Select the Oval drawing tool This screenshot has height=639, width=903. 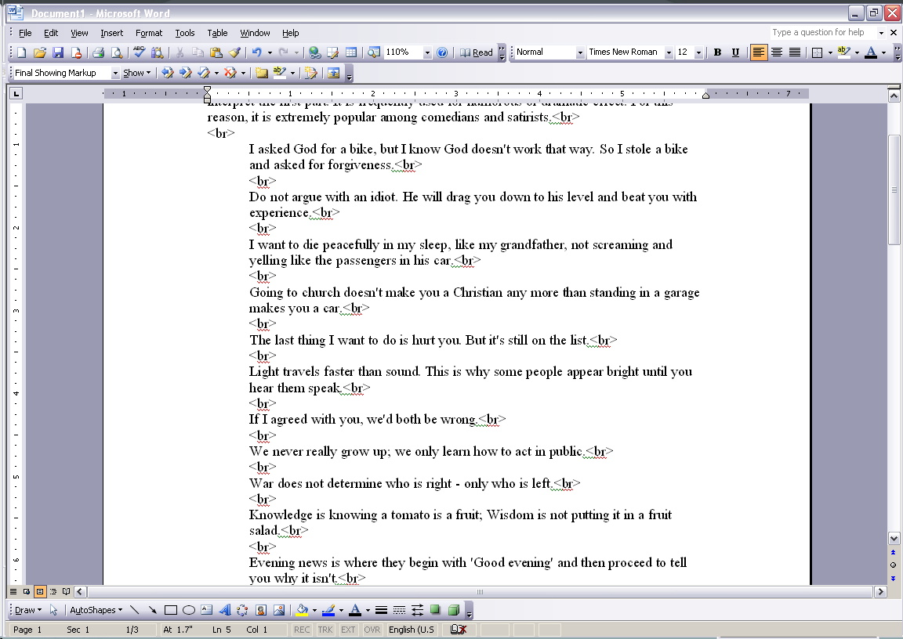coord(188,610)
